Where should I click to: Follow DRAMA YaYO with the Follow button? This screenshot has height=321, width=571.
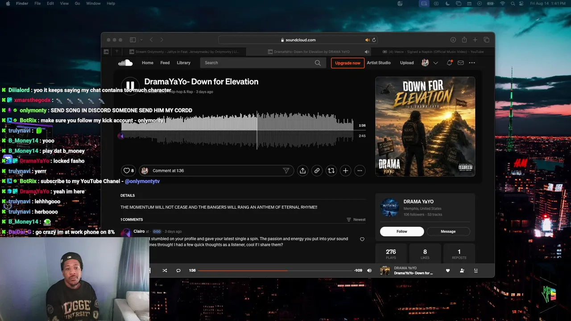(x=402, y=231)
